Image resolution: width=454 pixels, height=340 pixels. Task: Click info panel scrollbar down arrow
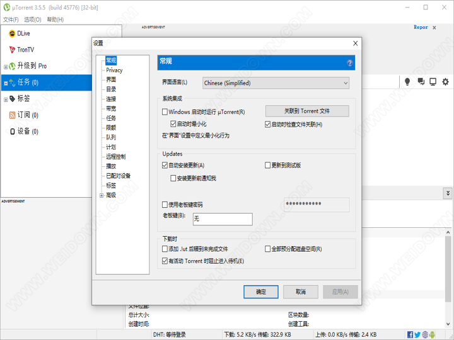[448, 324]
